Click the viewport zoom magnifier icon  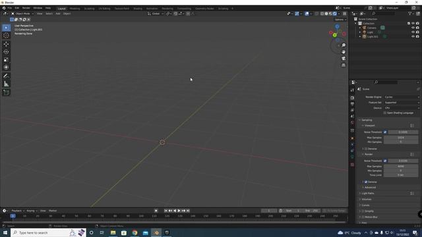click(x=344, y=45)
